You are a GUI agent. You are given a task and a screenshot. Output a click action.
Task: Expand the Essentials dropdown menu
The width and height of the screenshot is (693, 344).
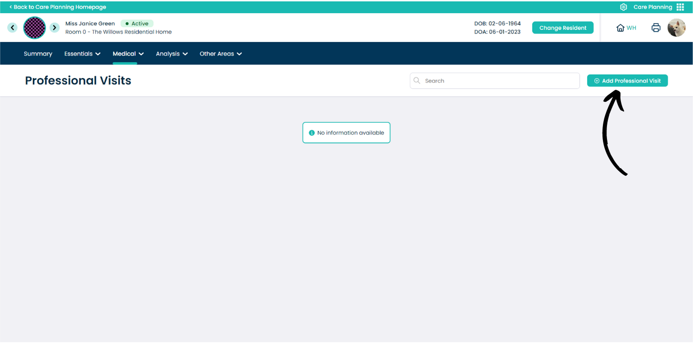(82, 54)
